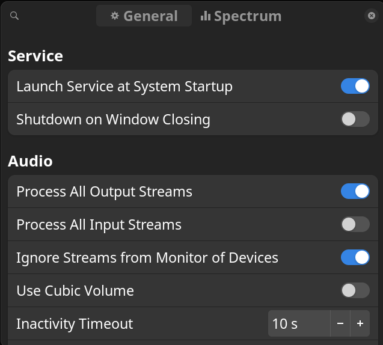Enable Shutdown on Window Closing
The image size is (383, 345).
click(x=355, y=120)
